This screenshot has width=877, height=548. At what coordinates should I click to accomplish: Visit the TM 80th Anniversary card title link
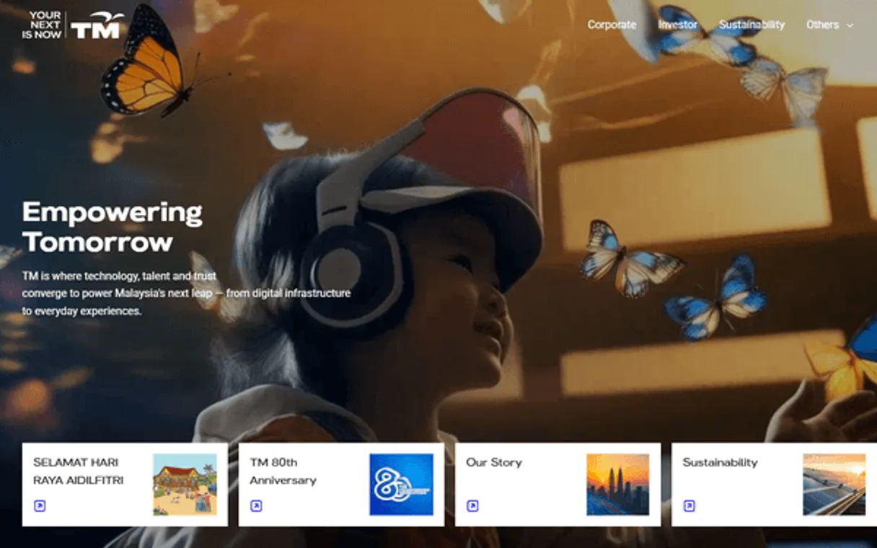pos(283,471)
